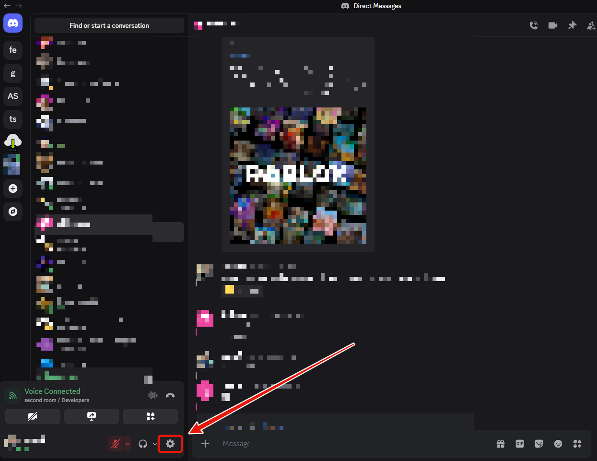Click "Find or start a conversation"
The width and height of the screenshot is (597, 461).
click(109, 25)
